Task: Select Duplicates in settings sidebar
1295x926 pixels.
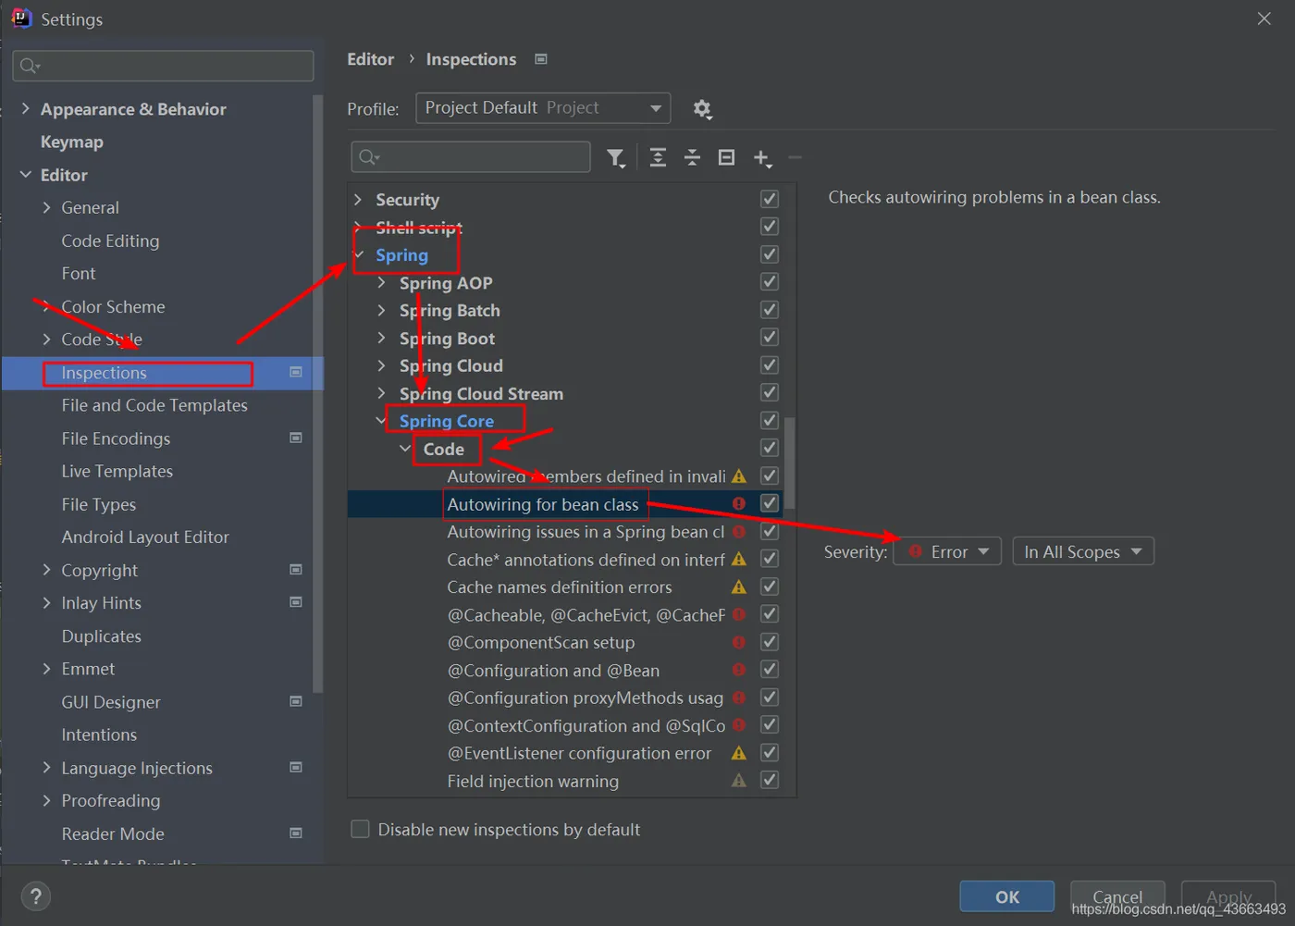Action: click(102, 636)
